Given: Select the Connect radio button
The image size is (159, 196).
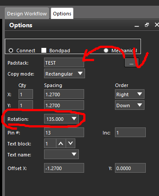Looking at the screenshot, I should [x=11, y=51].
